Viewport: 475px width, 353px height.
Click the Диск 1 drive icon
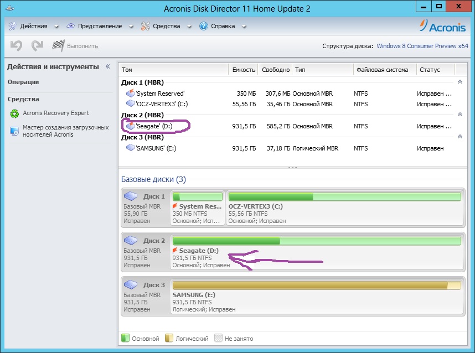[131, 196]
